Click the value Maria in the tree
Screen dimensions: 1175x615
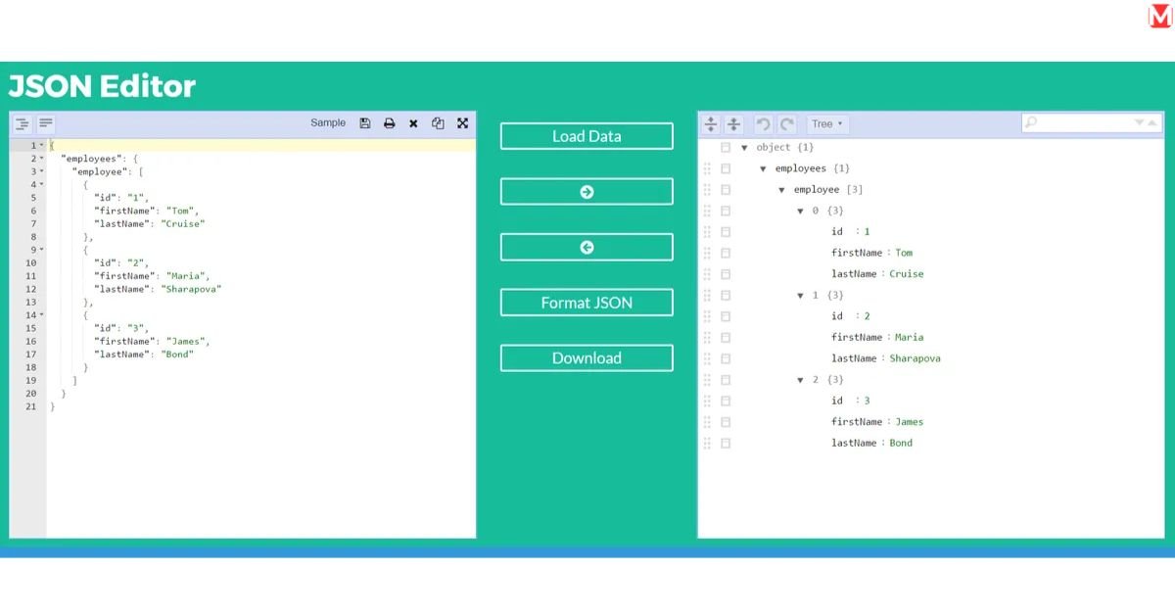tap(909, 338)
